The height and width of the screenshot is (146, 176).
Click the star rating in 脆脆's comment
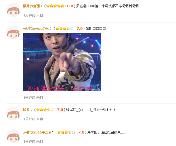[45, 110]
